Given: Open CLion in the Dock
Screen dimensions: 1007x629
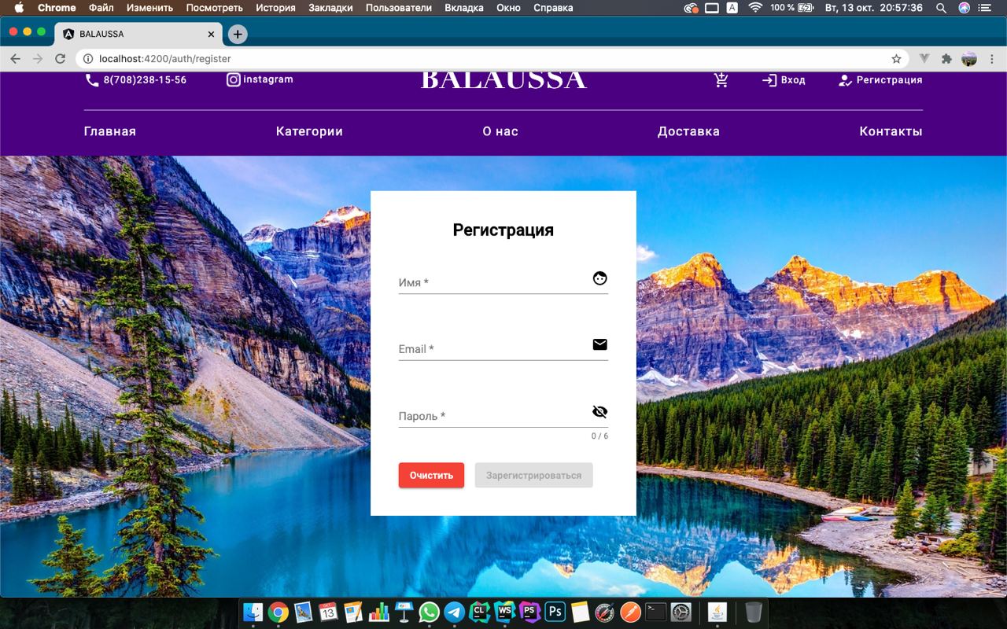Looking at the screenshot, I should click(x=479, y=612).
